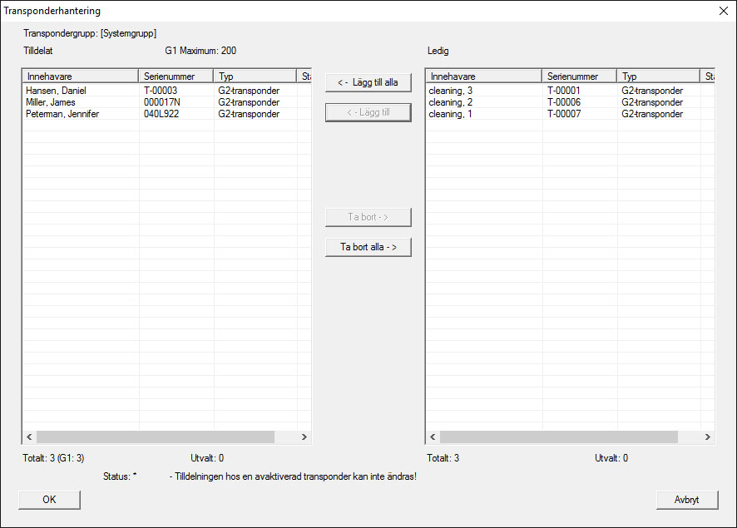Sort assigned list by Serienummer header

tap(176, 76)
